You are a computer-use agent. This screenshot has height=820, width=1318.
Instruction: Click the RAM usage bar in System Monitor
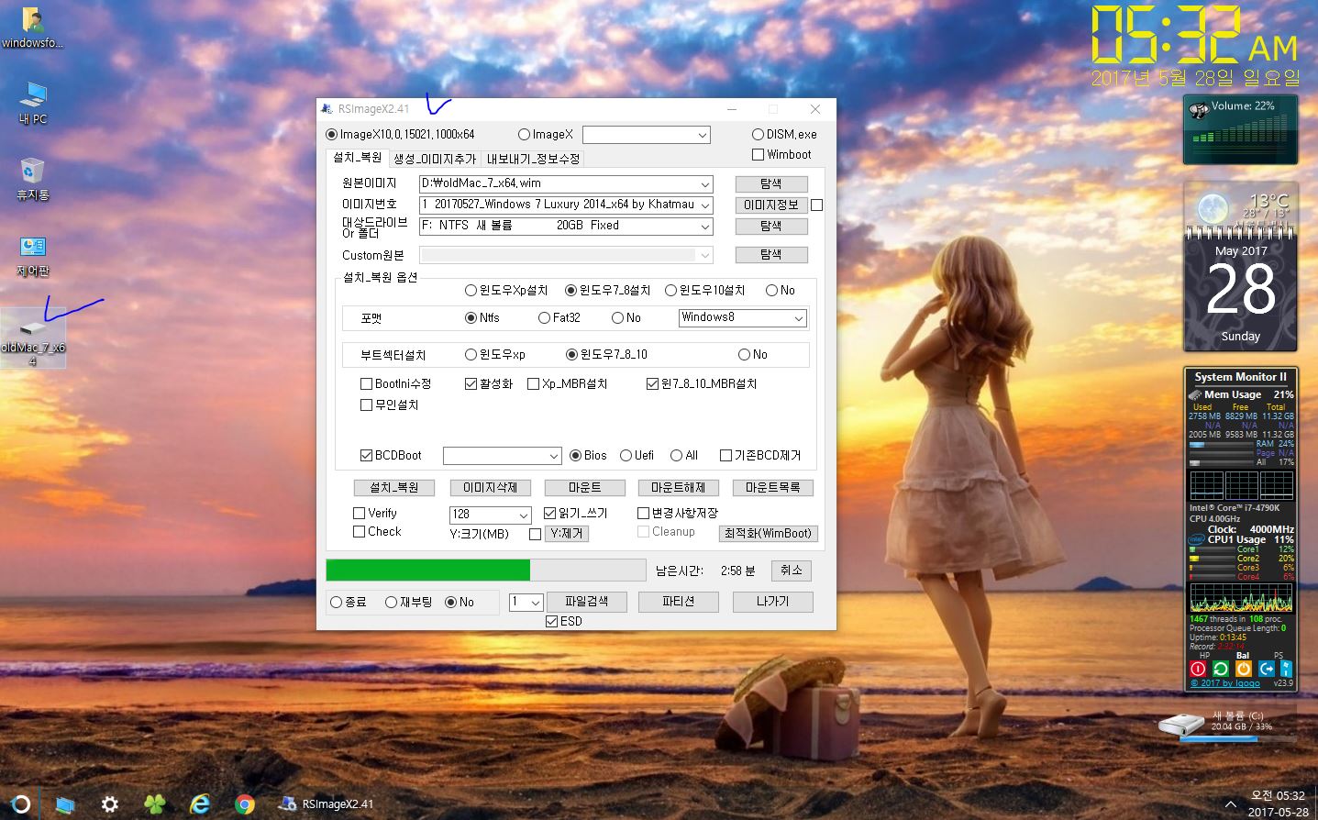pyautogui.click(x=1222, y=444)
